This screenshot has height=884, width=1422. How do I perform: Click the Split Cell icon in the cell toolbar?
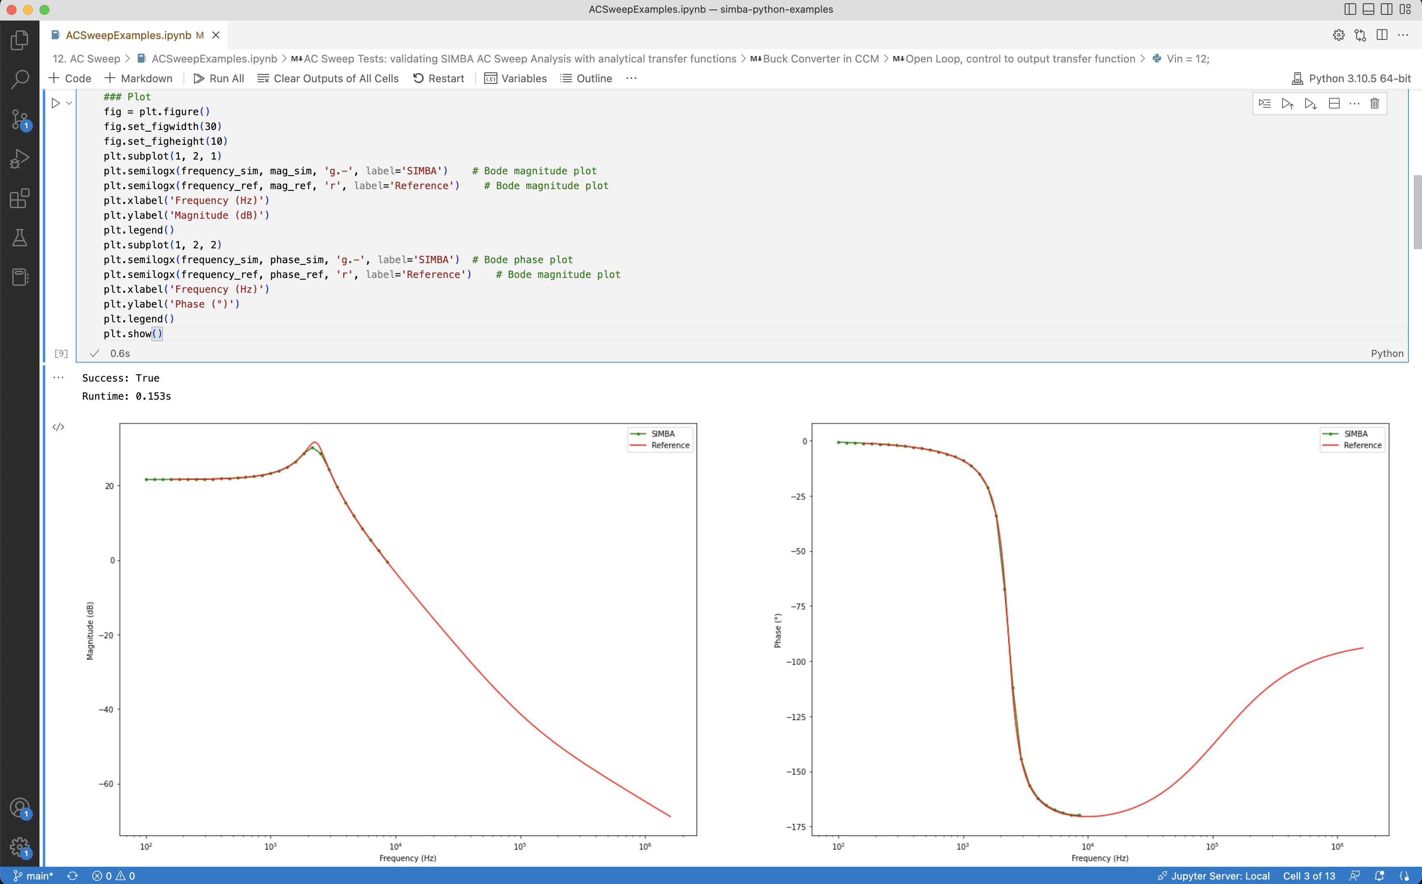coord(1334,104)
